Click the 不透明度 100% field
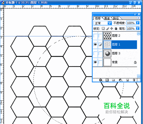143x124 pixels. tap(131, 23)
